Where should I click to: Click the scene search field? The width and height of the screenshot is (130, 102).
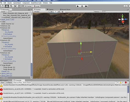coord(115,12)
